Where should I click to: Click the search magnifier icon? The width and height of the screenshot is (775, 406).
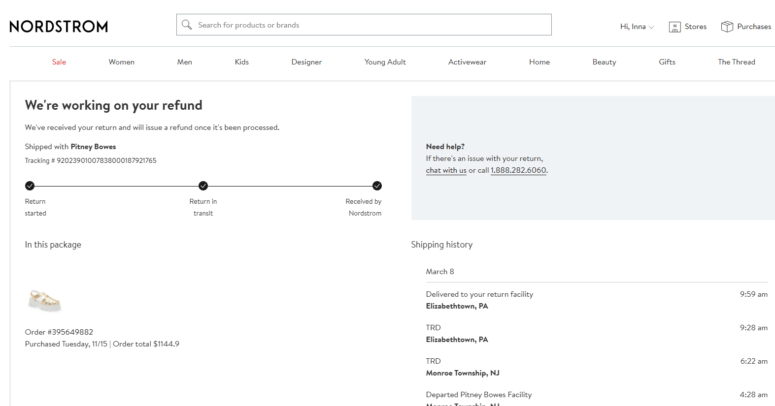tap(187, 25)
